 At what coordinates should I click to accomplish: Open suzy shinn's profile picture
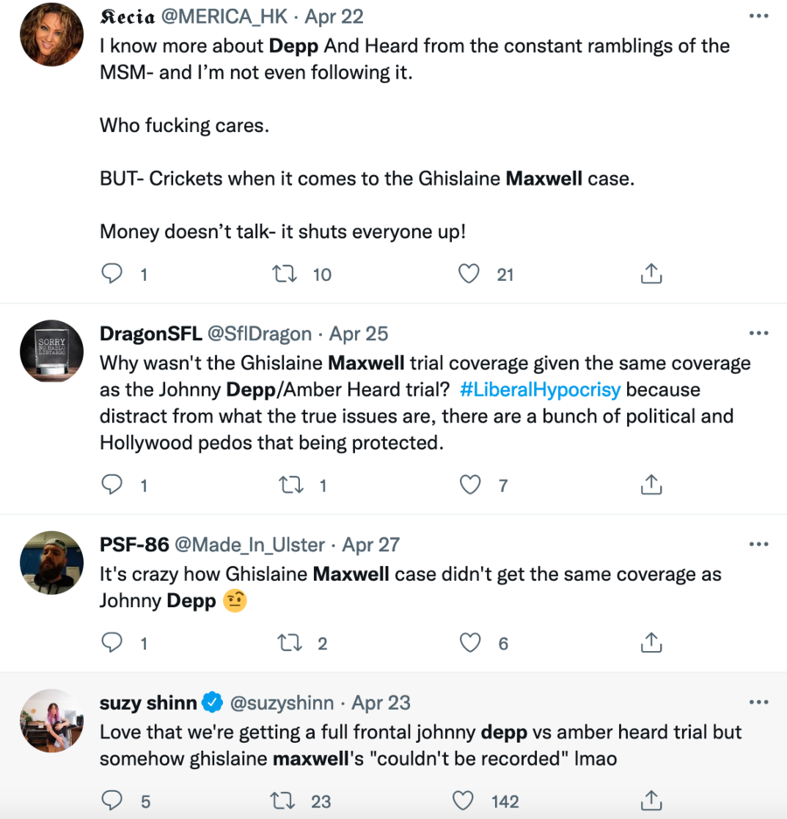pyautogui.click(x=51, y=719)
